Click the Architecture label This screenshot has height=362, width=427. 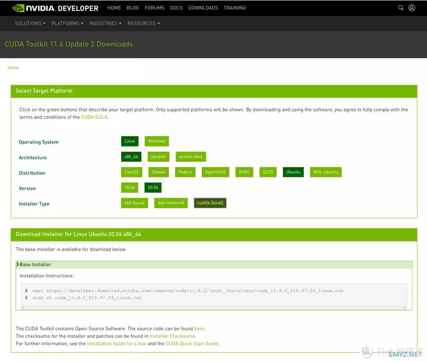33,158
